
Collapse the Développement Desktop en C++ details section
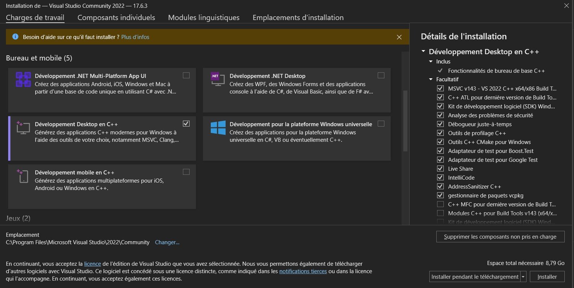pyautogui.click(x=423, y=52)
